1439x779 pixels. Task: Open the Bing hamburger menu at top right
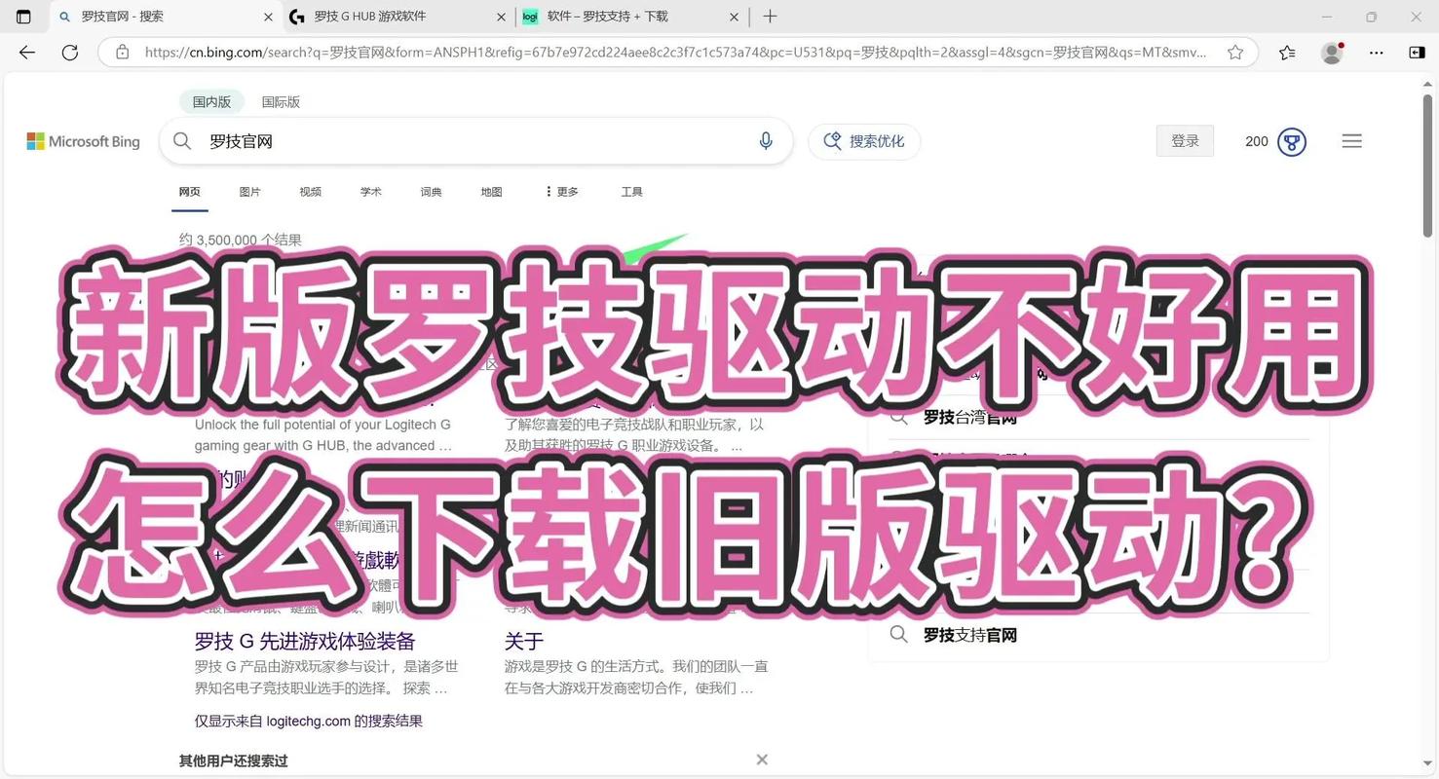click(1351, 141)
